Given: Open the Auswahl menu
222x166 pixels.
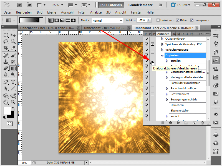Looking at the screenshot, I should pyautogui.click(x=67, y=12).
